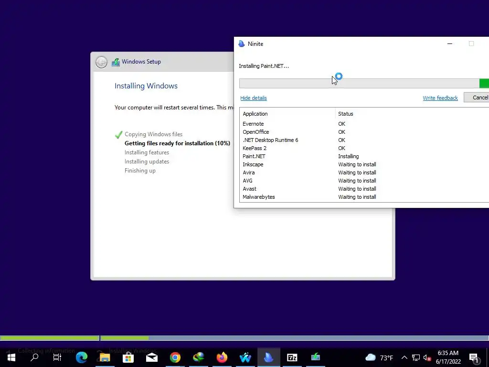
Task: Open Write feedback link
Action: click(x=440, y=98)
